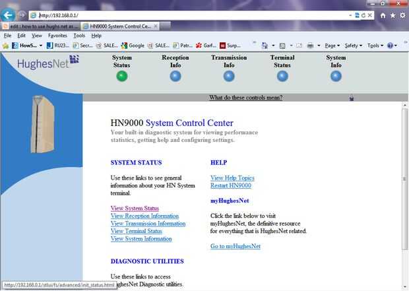This screenshot has height=291, width=409.
Task: Open the Surp... favorites bookmark
Action: (230, 46)
